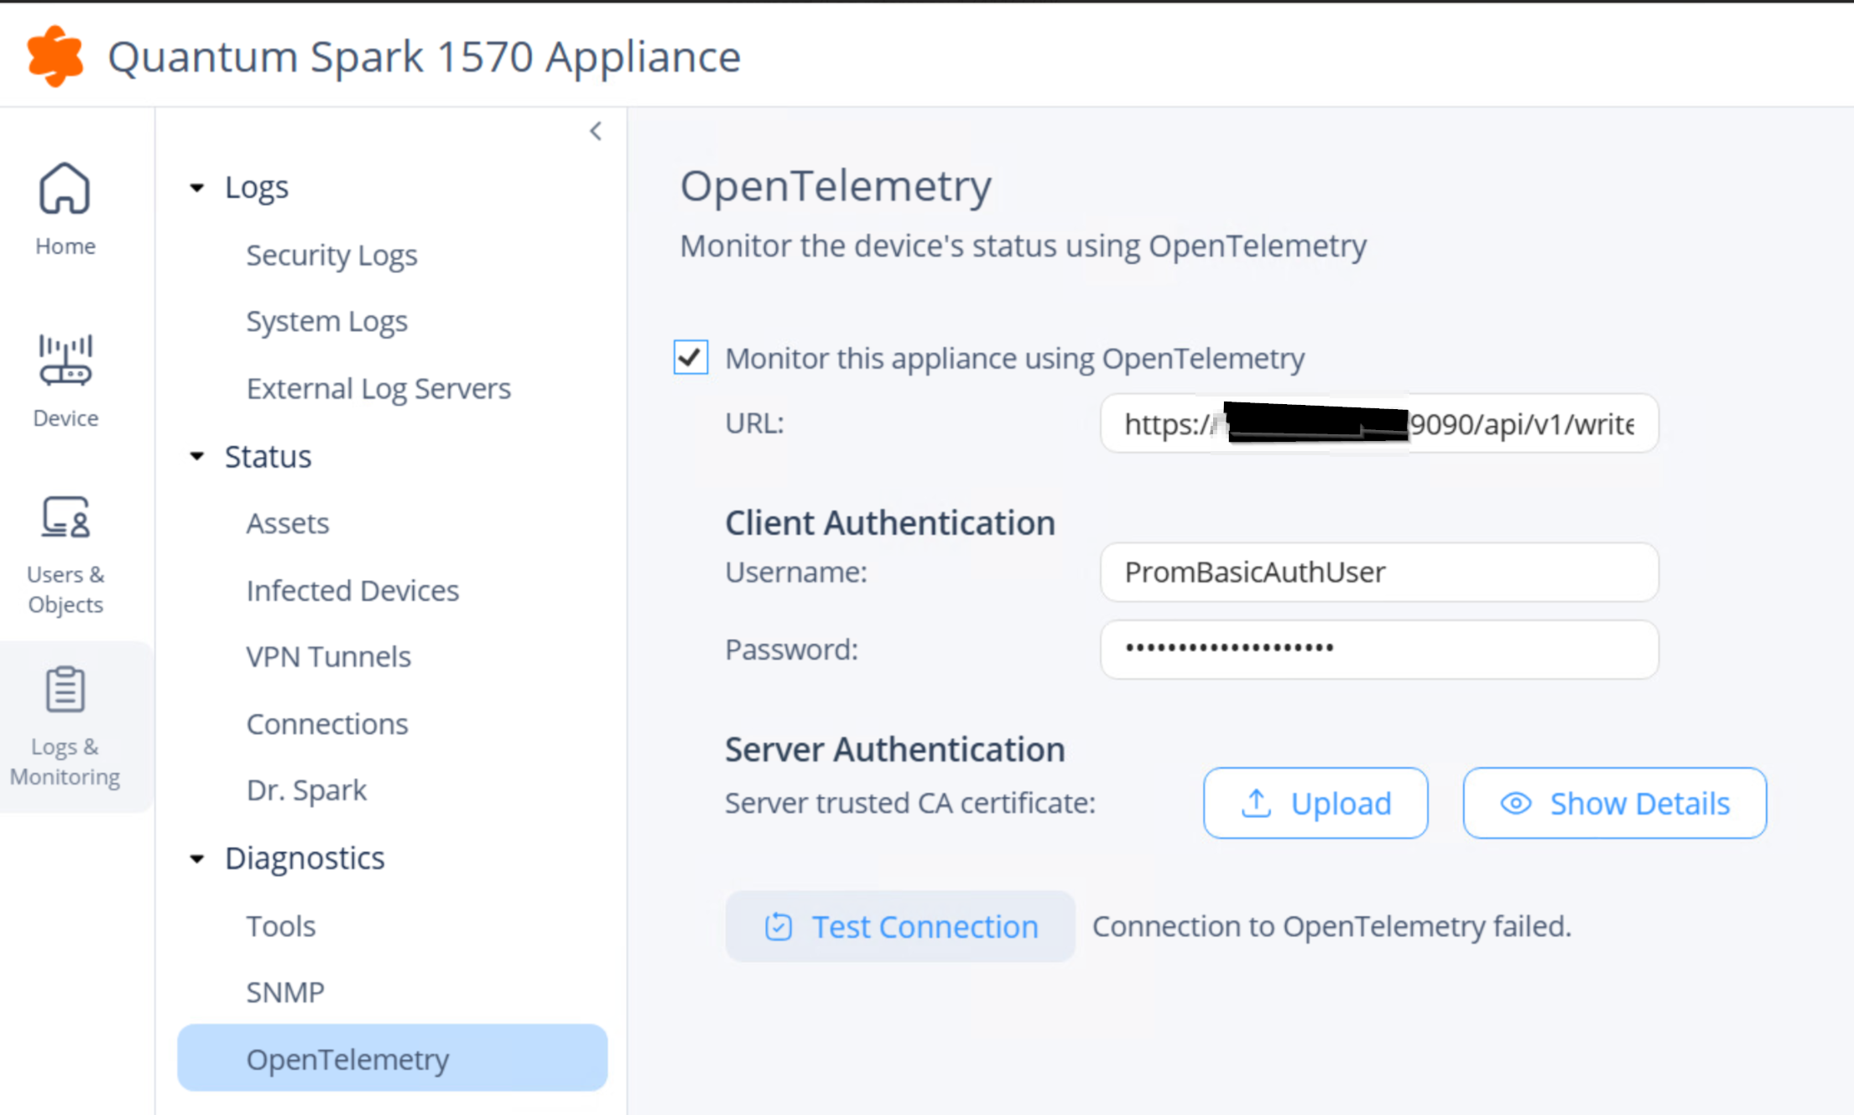Image resolution: width=1854 pixels, height=1115 pixels.
Task: Click the Logs & Monitoring clipboard icon
Action: coord(64,688)
